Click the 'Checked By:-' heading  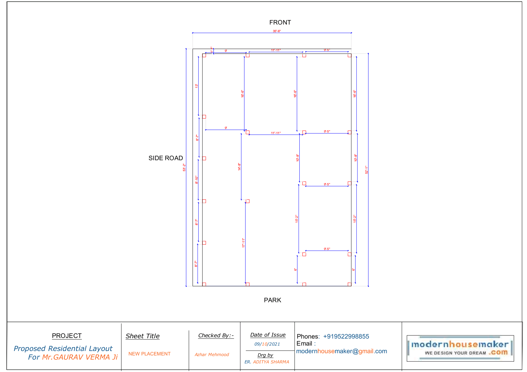tap(216, 335)
